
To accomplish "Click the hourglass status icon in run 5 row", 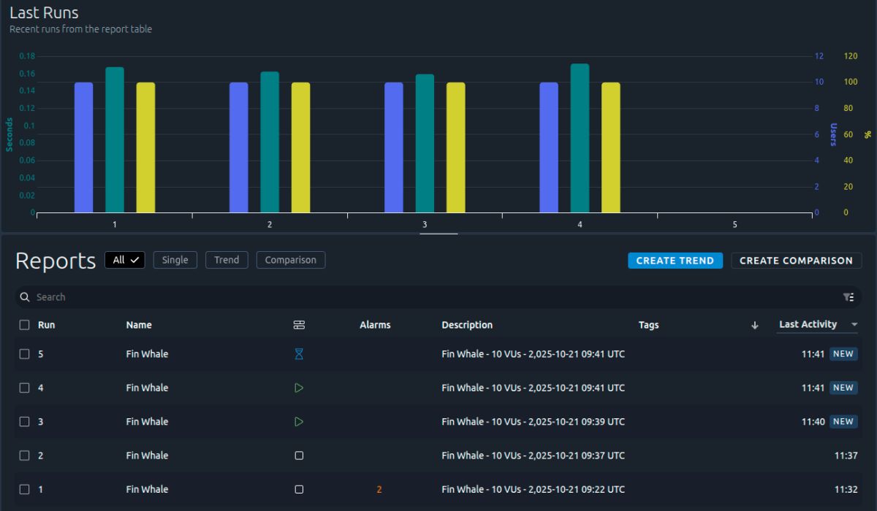I will (x=299, y=354).
